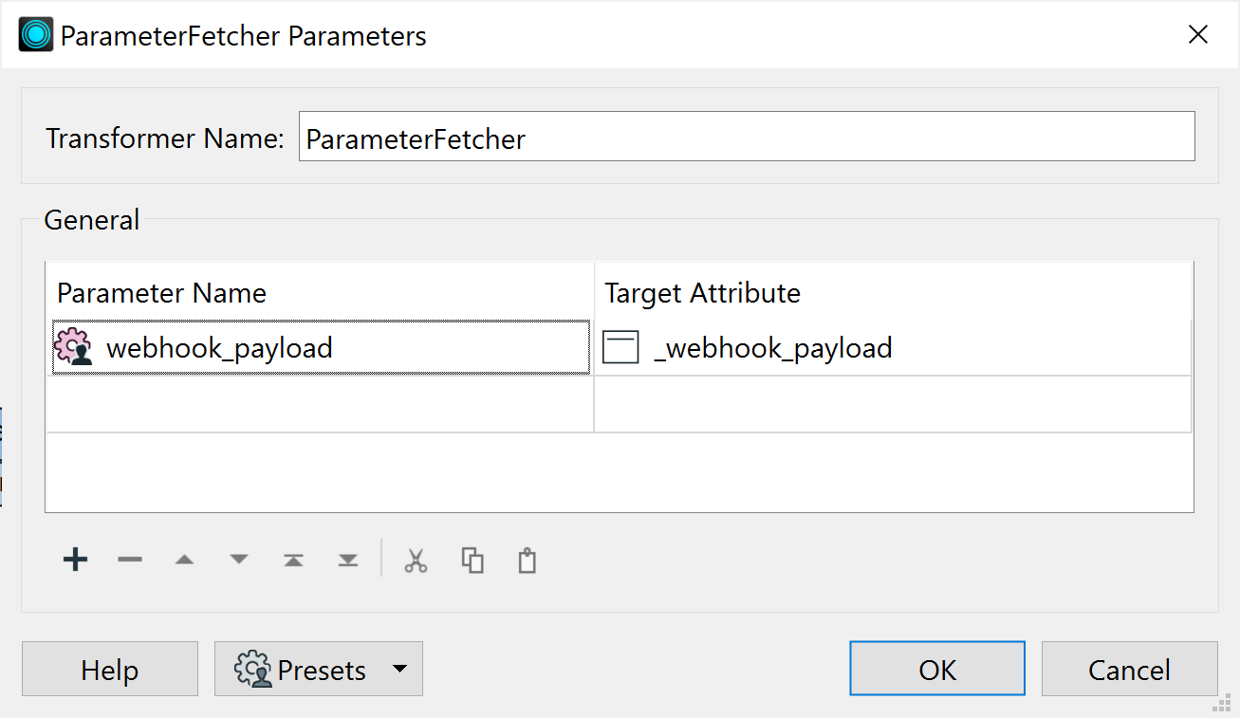1240x718 pixels.
Task: Add a new parameter row
Action: [x=75, y=560]
